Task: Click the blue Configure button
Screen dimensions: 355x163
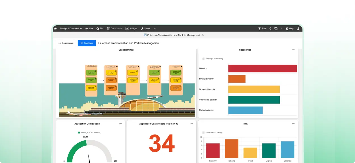Action: coord(87,43)
